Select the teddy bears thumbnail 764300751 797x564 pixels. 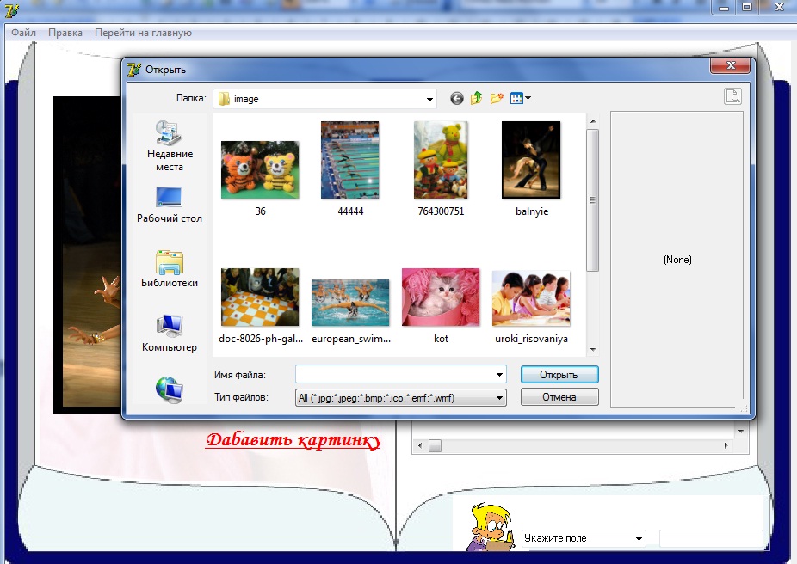click(x=441, y=160)
